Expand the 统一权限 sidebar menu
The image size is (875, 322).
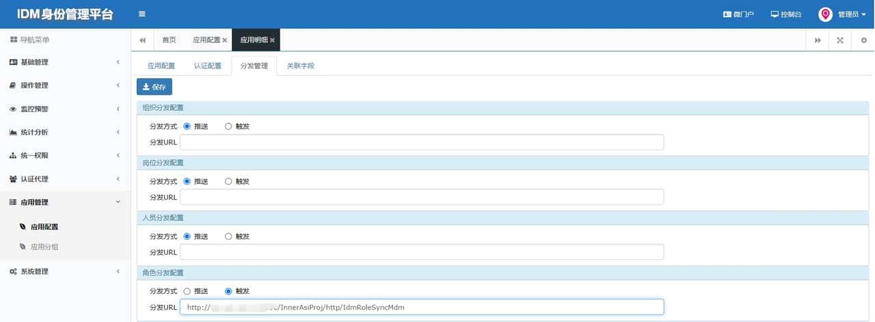point(65,155)
